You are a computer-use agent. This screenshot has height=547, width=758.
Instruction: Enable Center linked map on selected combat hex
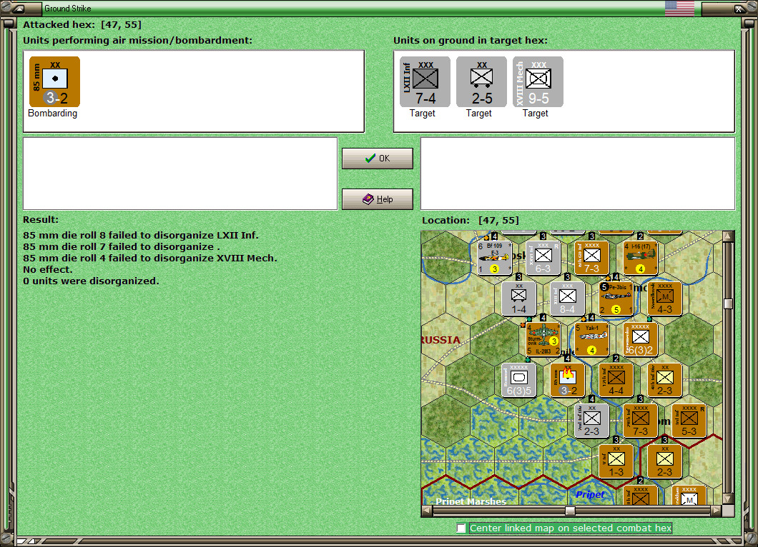tap(461, 528)
